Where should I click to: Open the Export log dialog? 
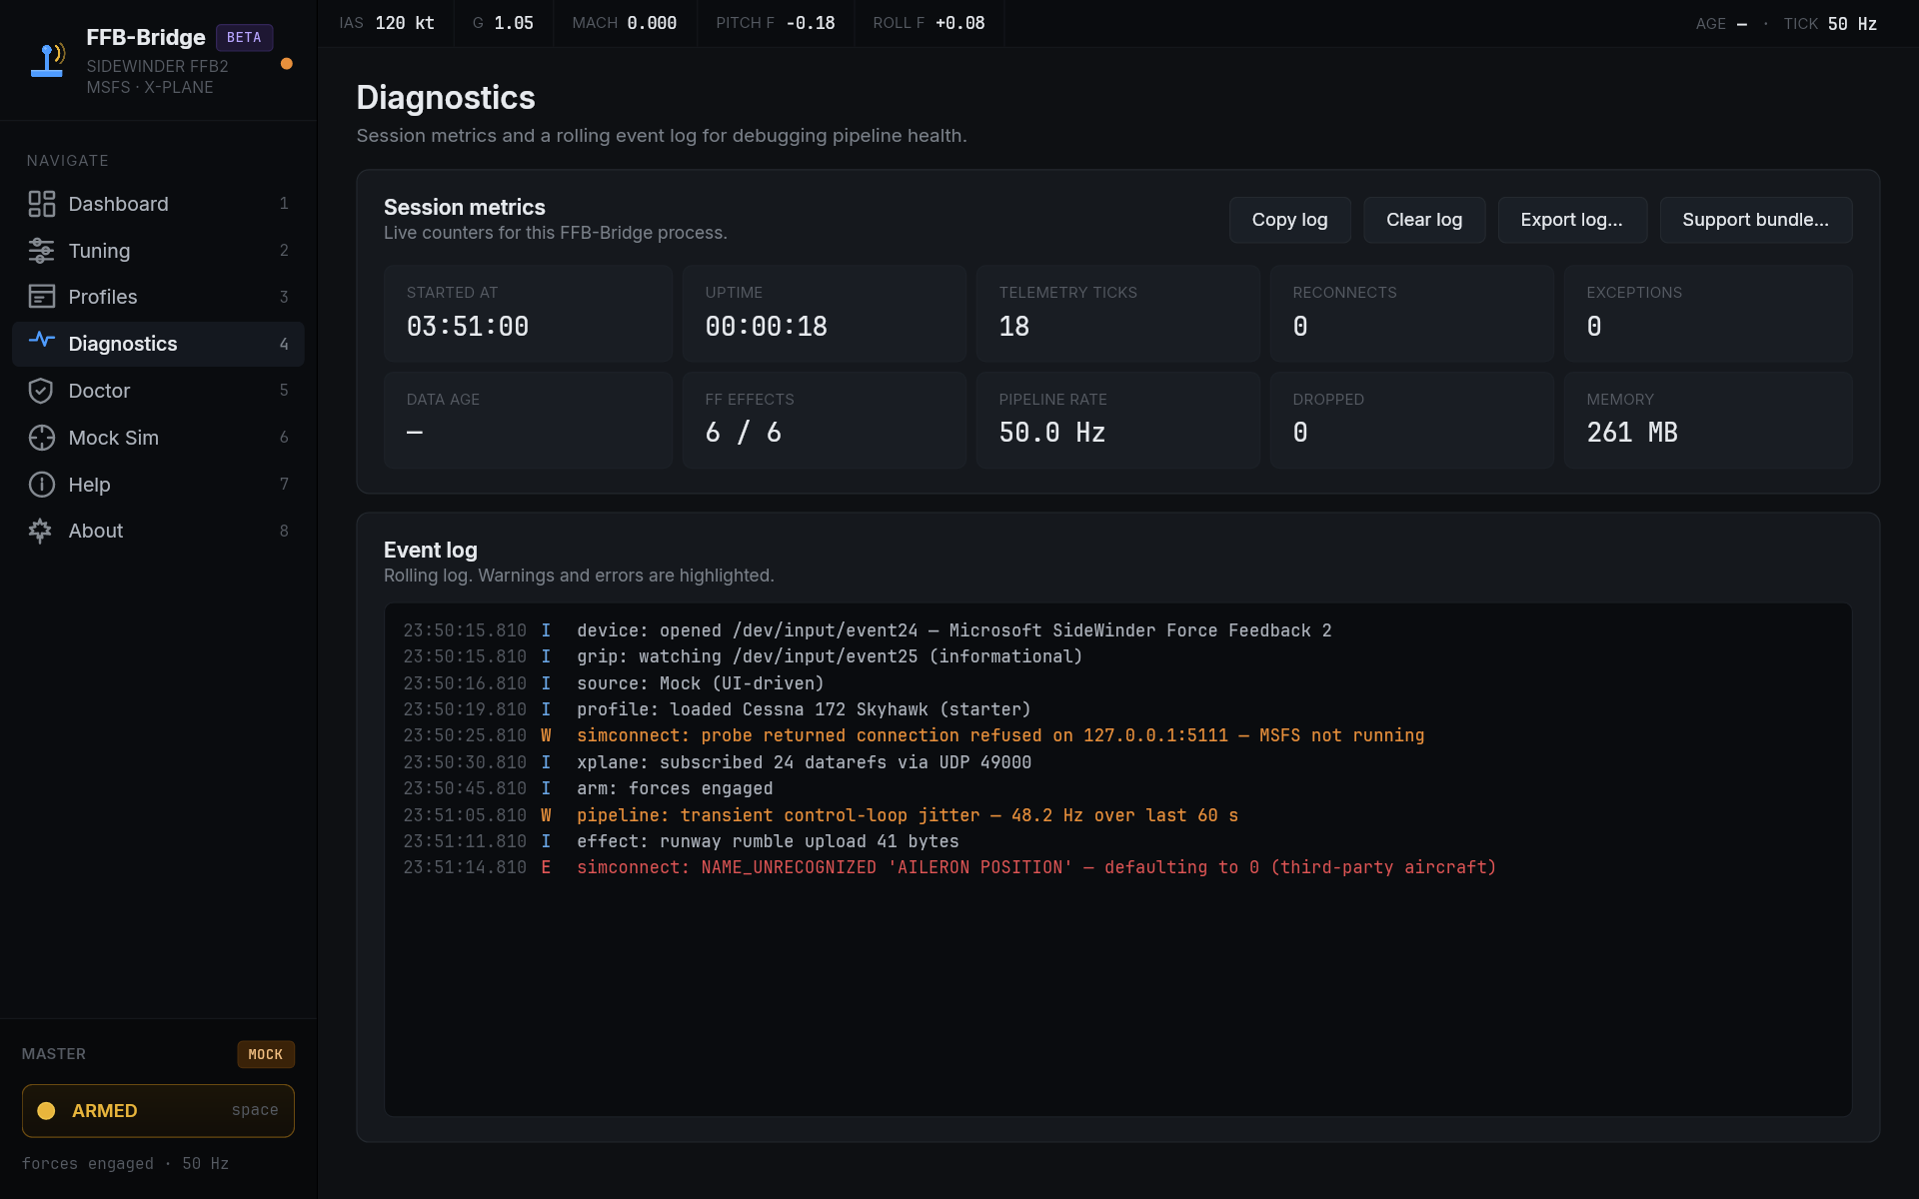pos(1571,220)
